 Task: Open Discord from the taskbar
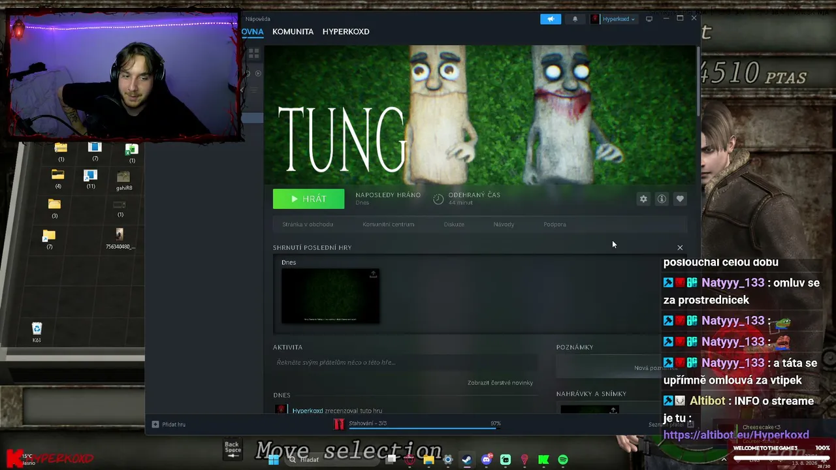pyautogui.click(x=486, y=460)
